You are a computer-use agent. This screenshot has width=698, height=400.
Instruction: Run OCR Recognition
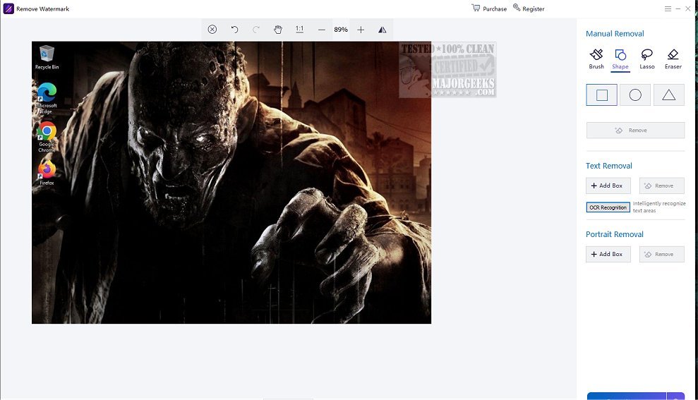(608, 207)
